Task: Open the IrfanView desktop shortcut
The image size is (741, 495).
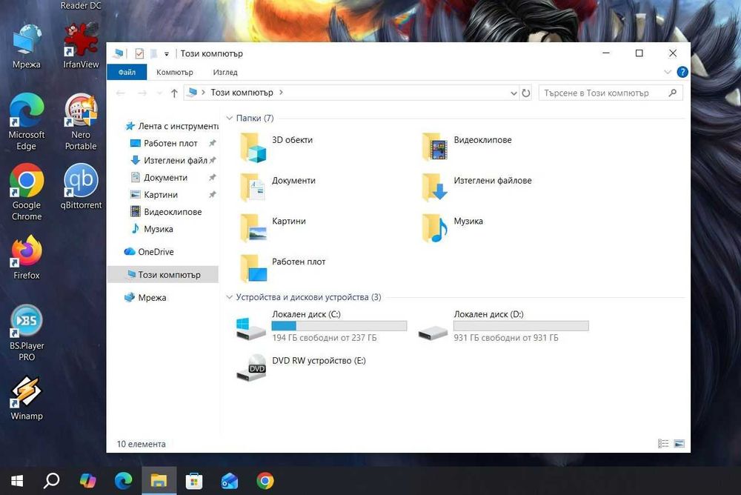Action: [82, 45]
